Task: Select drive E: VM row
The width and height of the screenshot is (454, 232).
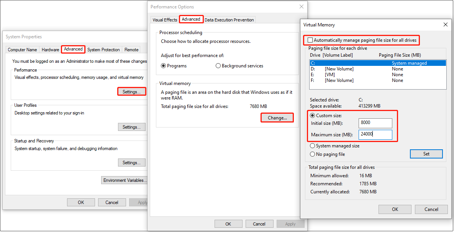Action: click(378, 75)
